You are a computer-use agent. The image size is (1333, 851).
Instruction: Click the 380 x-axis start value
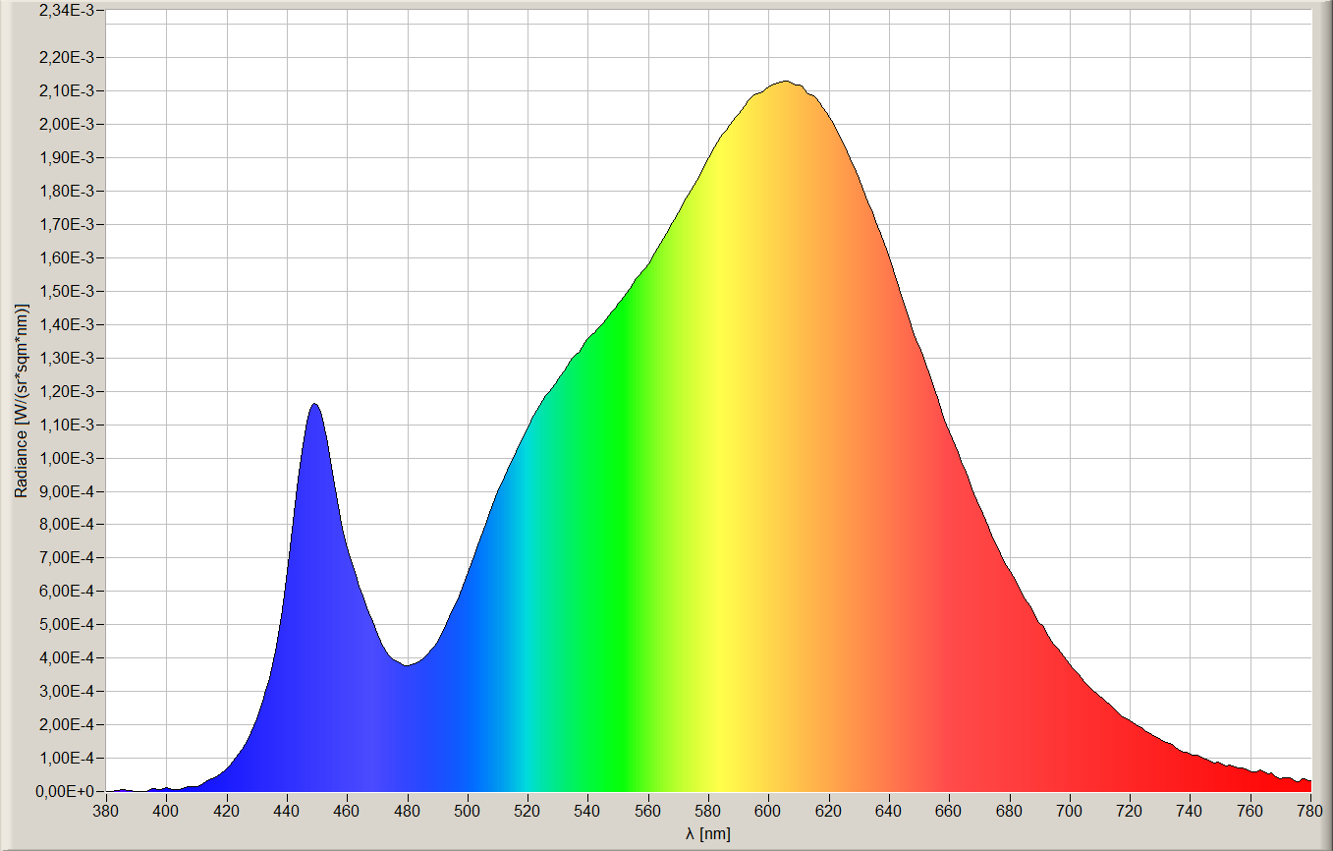106,811
